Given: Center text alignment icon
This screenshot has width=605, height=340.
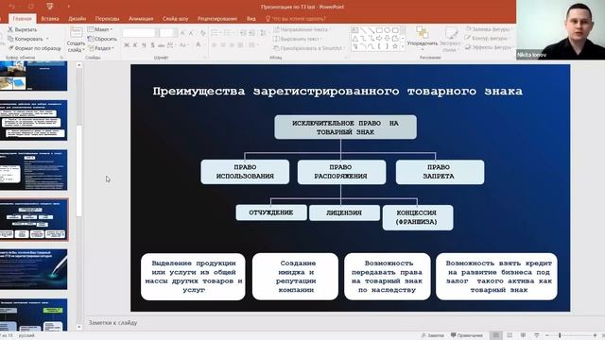Looking at the screenshot, I should click(x=223, y=45).
